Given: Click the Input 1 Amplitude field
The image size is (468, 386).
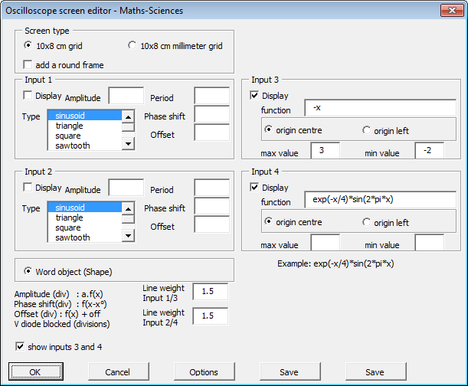Looking at the screenshot, I should [126, 96].
